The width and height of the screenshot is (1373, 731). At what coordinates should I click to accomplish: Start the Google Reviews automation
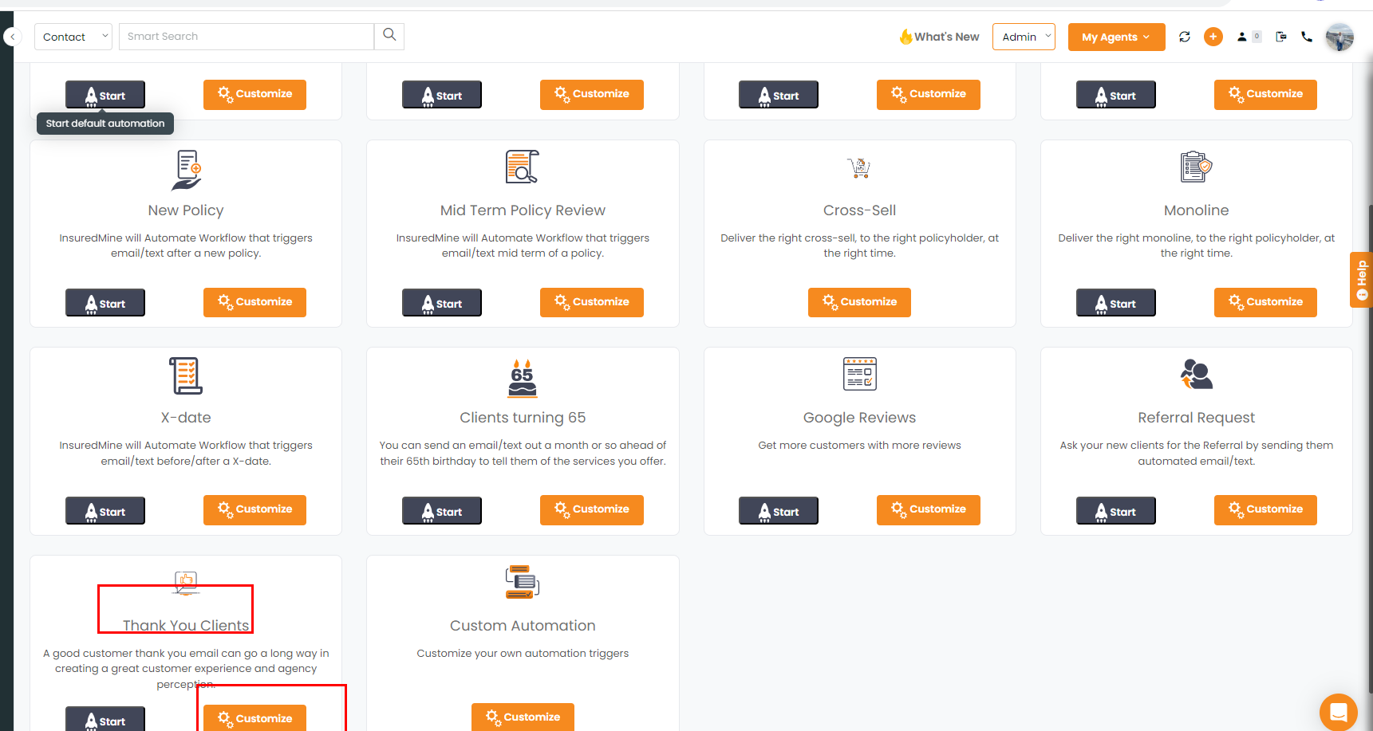(779, 511)
